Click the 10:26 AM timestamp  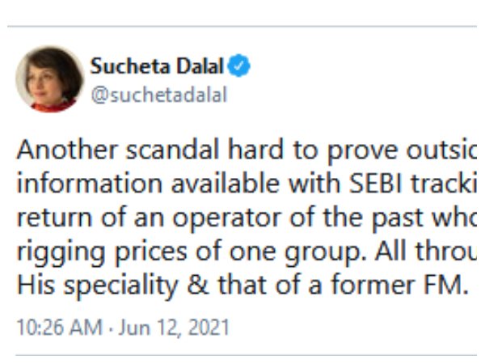pyautogui.click(x=59, y=328)
